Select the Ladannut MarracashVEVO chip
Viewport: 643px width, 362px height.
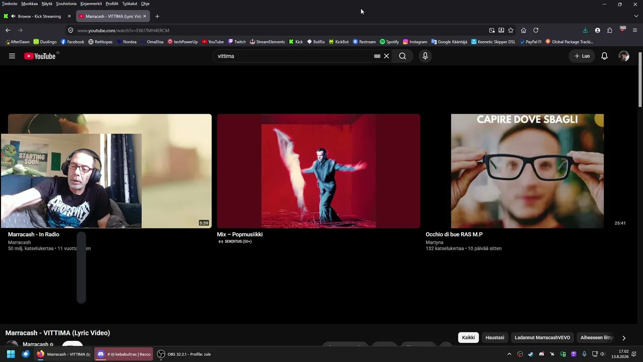pyautogui.click(x=543, y=338)
